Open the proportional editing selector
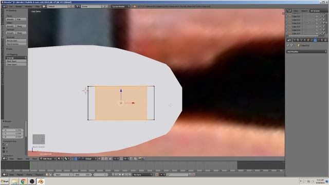The image size is (329, 185). 116,159
